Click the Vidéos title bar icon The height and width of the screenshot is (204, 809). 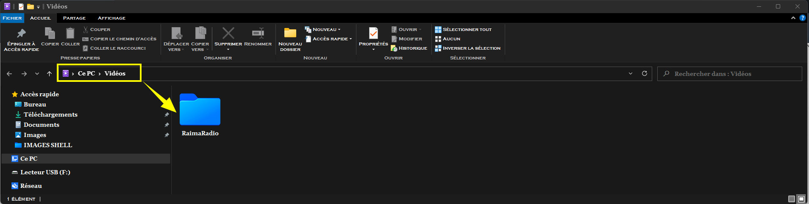click(x=7, y=6)
